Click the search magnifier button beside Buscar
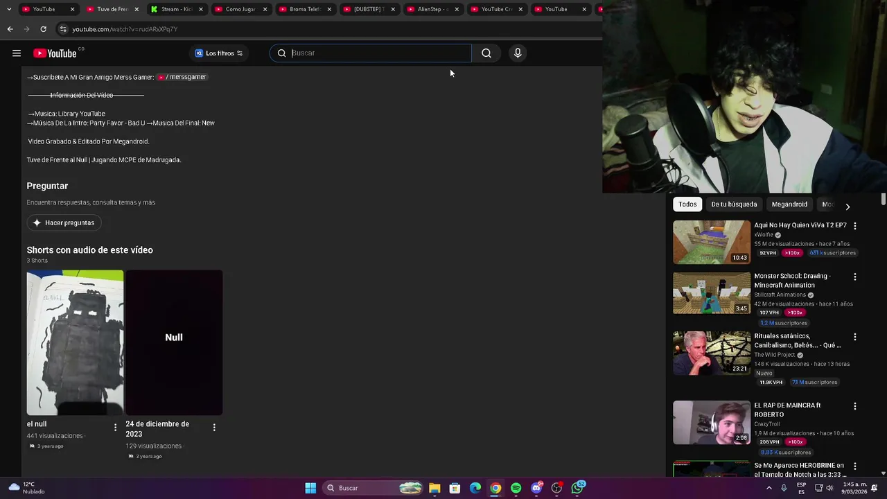 click(x=486, y=53)
